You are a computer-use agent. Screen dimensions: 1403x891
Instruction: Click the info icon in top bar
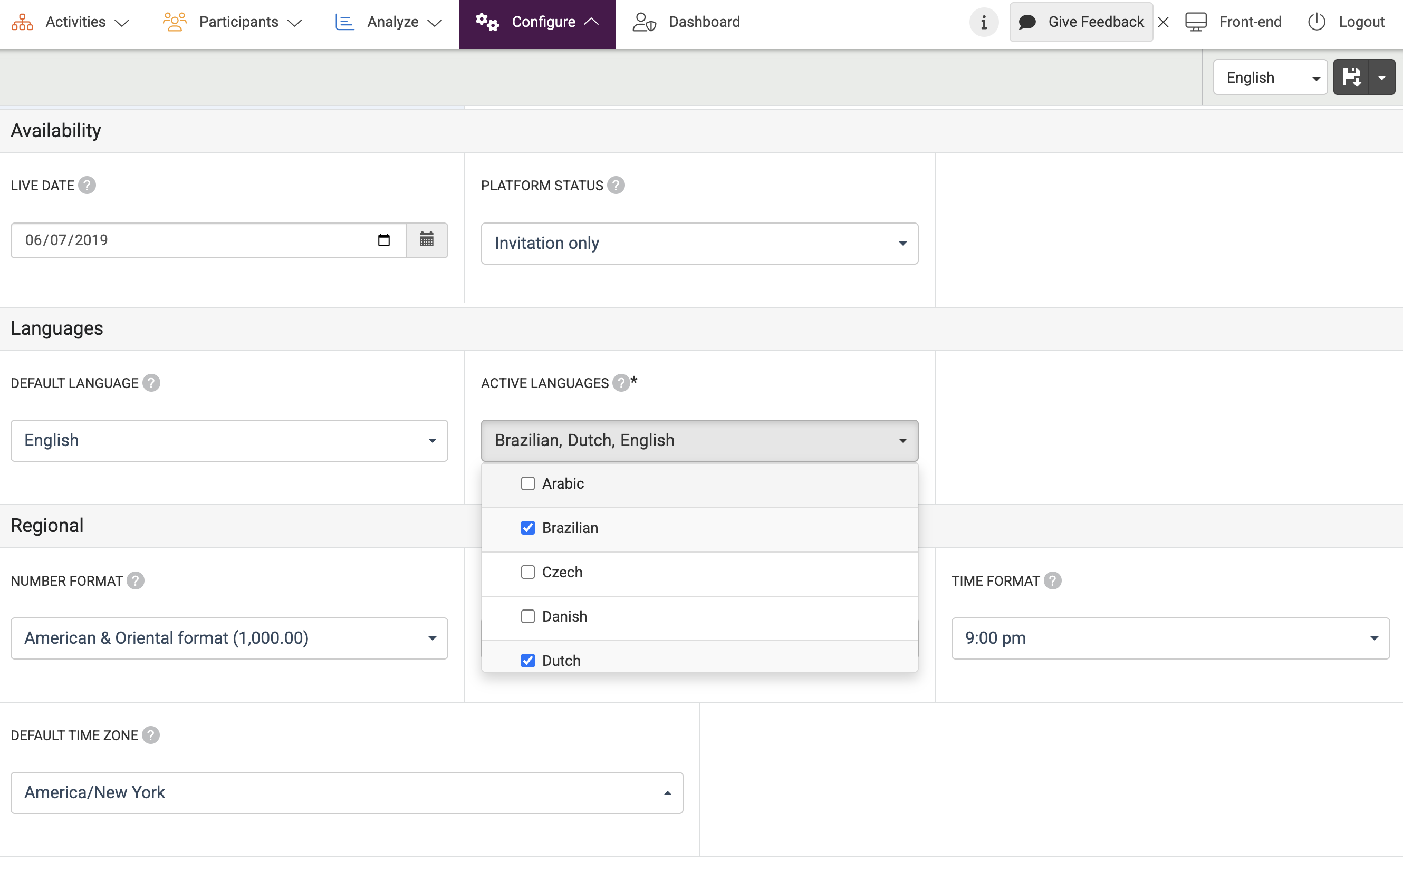[x=984, y=22]
